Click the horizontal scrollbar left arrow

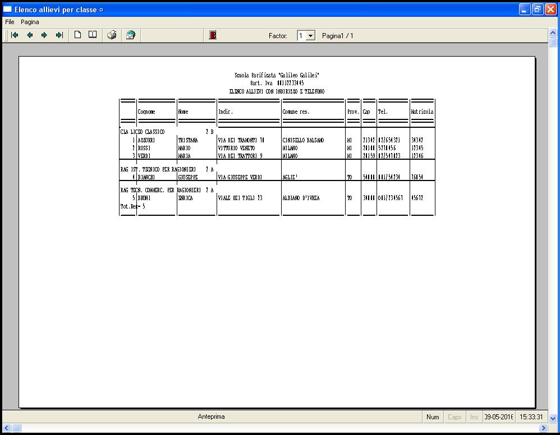coord(6,428)
